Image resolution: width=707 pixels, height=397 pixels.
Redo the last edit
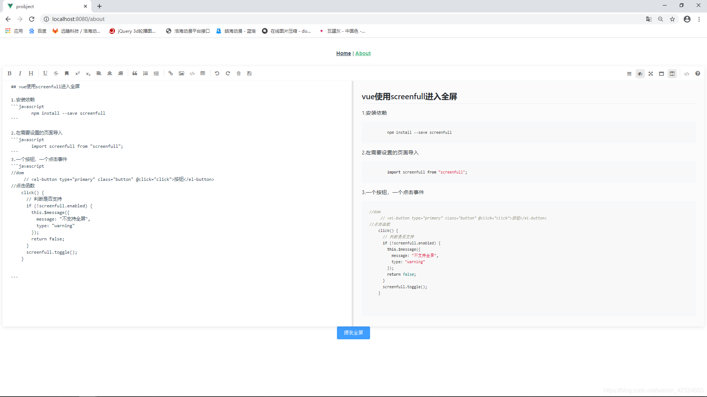coord(228,74)
